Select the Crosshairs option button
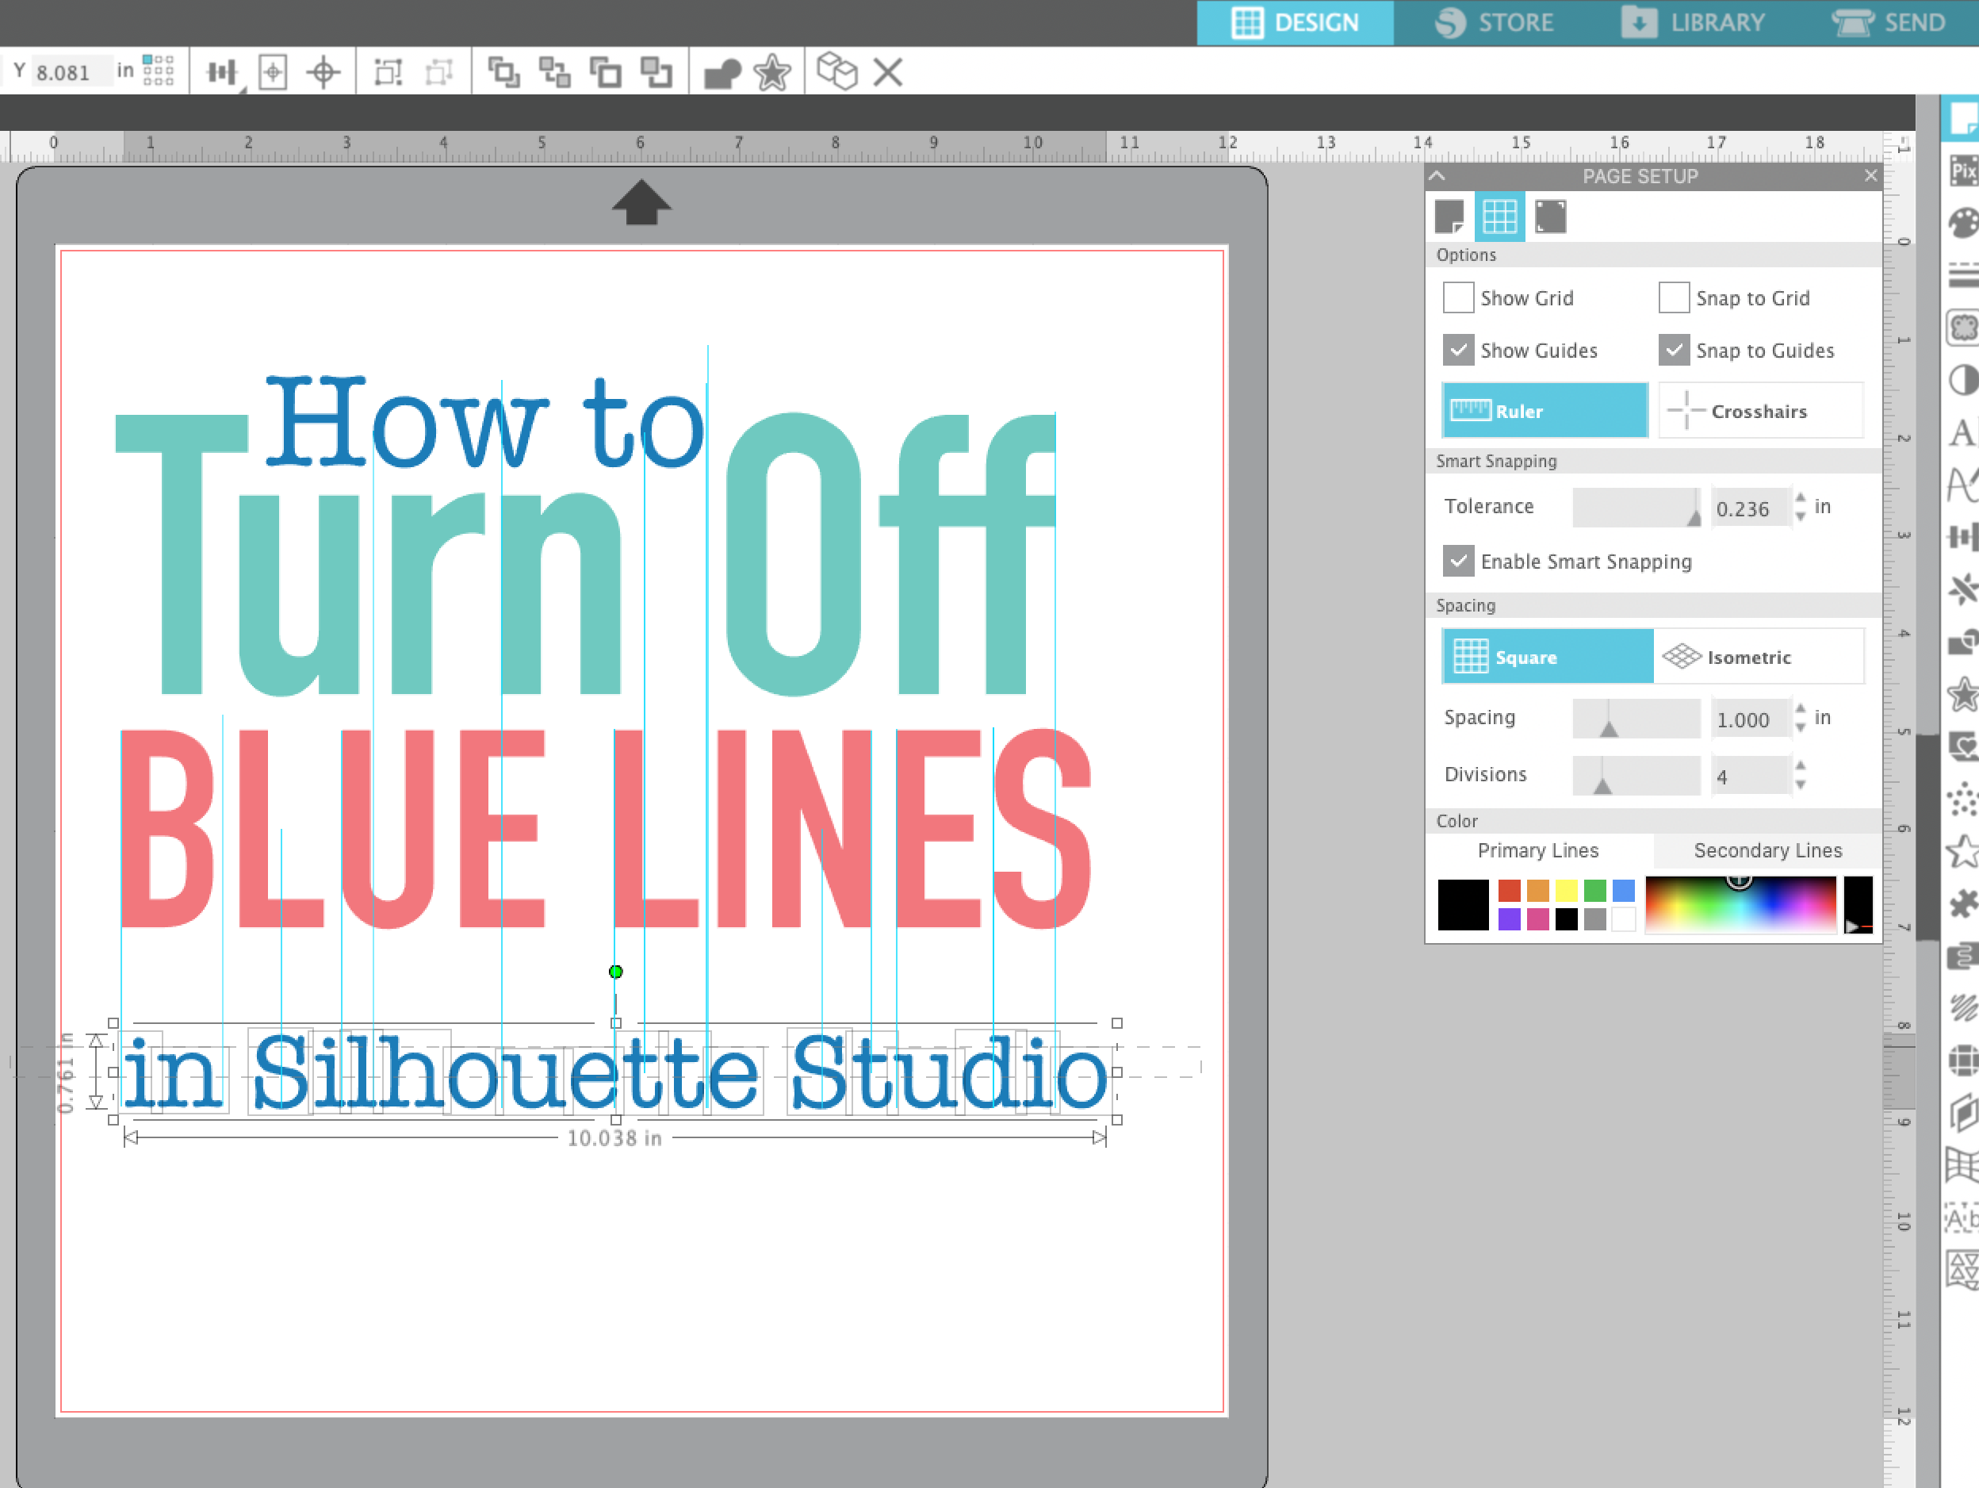This screenshot has height=1488, width=1979. click(x=1761, y=411)
